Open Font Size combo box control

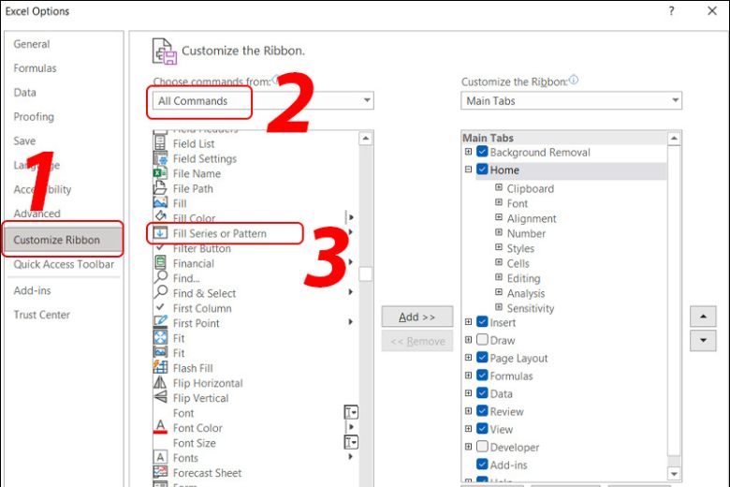[x=351, y=442]
